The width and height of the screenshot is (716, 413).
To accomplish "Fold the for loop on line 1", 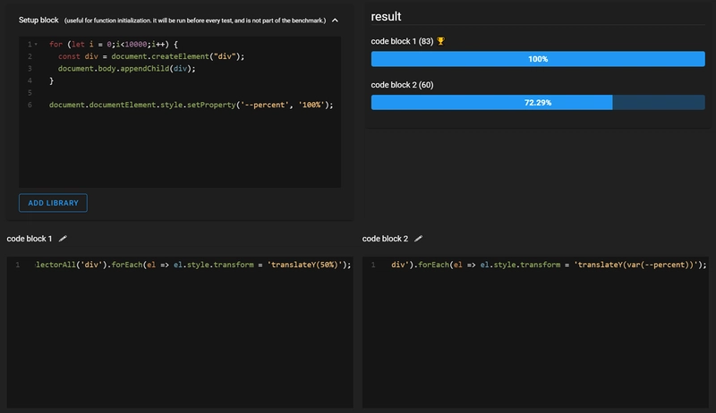I will [36, 44].
